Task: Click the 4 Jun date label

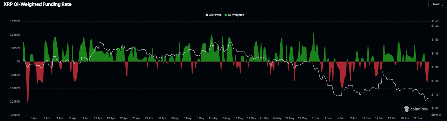Action: (328, 118)
